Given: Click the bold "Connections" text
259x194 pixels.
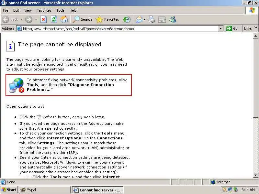Looking at the screenshot, I should [110, 138].
